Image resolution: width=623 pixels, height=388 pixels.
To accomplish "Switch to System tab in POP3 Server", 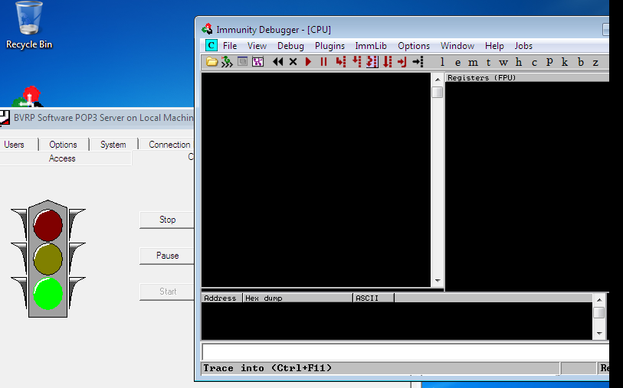I will pos(113,145).
